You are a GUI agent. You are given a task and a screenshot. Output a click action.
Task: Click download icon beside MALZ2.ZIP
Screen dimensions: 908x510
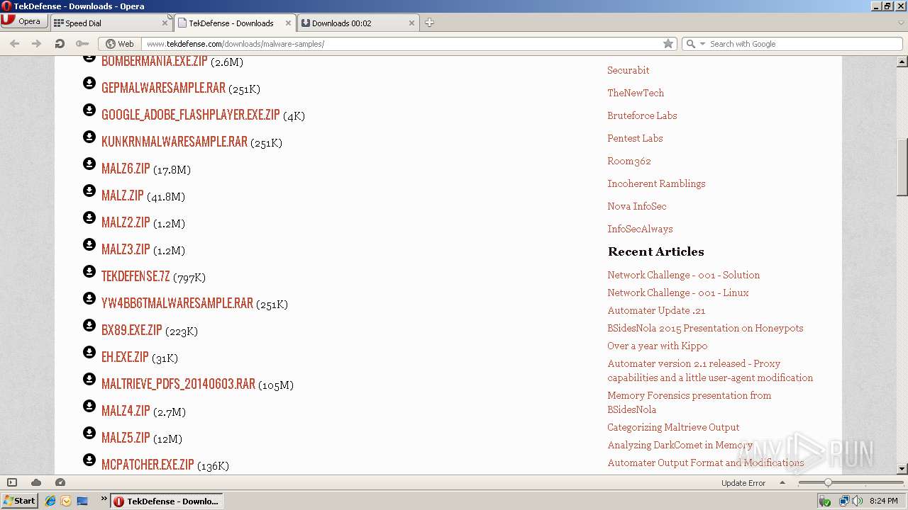pos(89,217)
